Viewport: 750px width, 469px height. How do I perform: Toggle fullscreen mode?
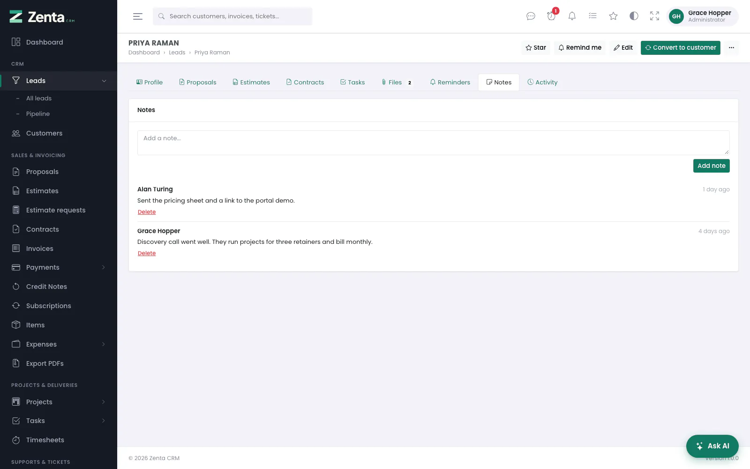654,16
